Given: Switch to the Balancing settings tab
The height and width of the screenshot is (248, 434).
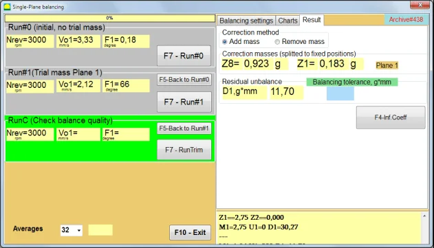Looking at the screenshot, I should pyautogui.click(x=246, y=21).
